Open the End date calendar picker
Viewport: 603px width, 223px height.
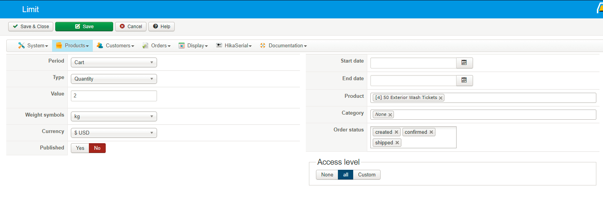(x=464, y=80)
